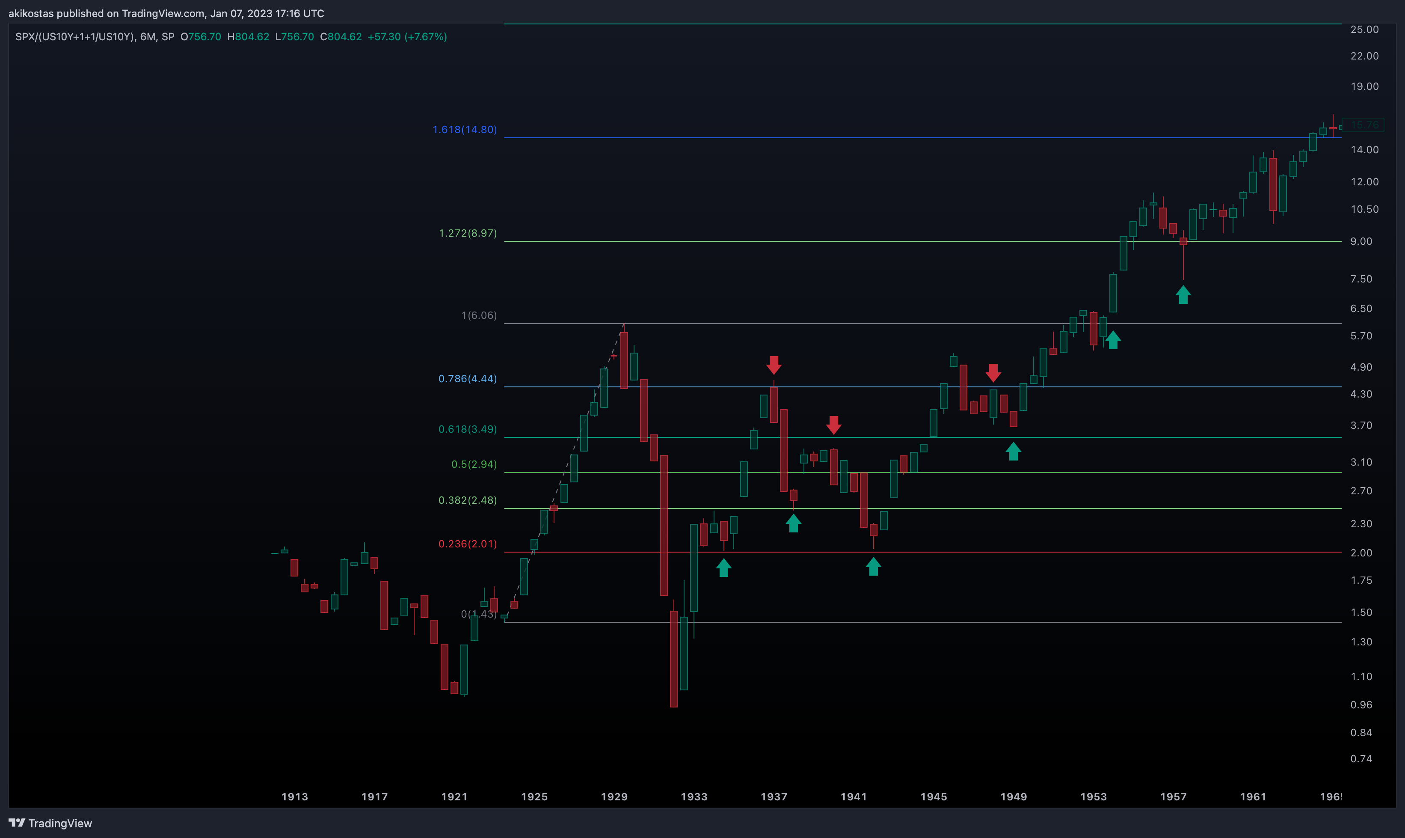
Task: Click 3.70 on the price axis
Action: [x=1361, y=426]
